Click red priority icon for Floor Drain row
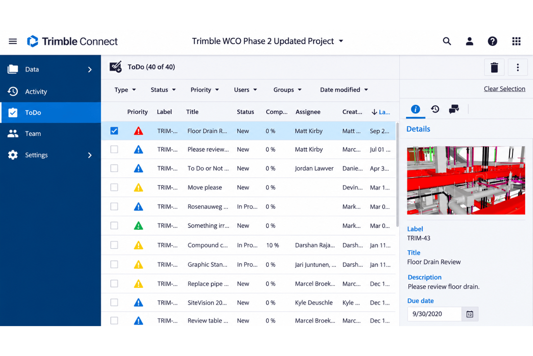The width and height of the screenshot is (533, 356). pyautogui.click(x=138, y=131)
